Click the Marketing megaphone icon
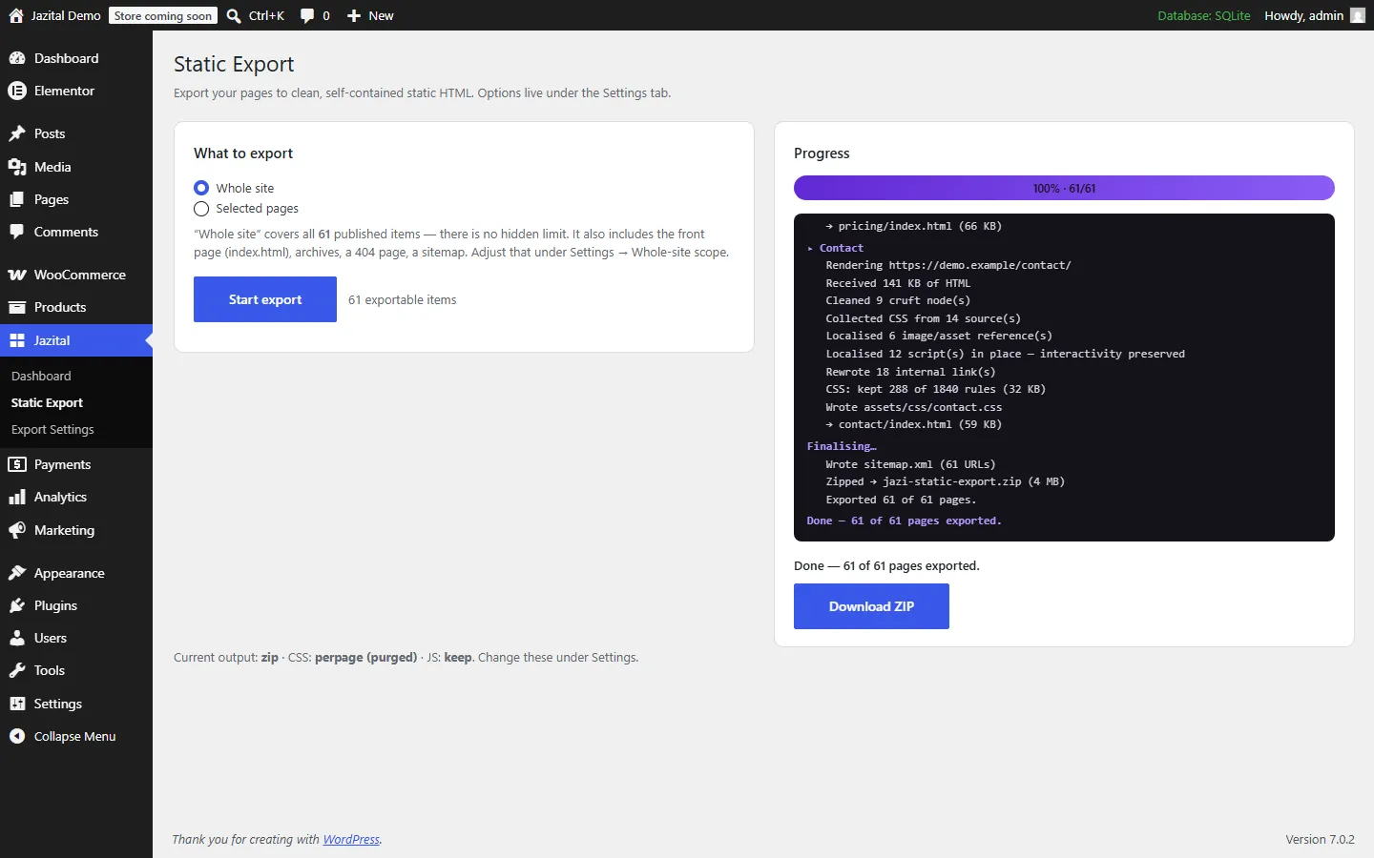 click(17, 530)
